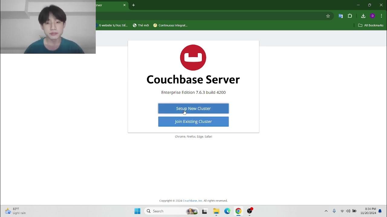
Task: Open the Couchbase, Inc. link
Action: 193,201
